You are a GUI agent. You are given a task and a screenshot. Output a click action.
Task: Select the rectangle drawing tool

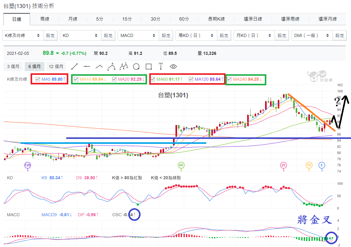click(149, 67)
